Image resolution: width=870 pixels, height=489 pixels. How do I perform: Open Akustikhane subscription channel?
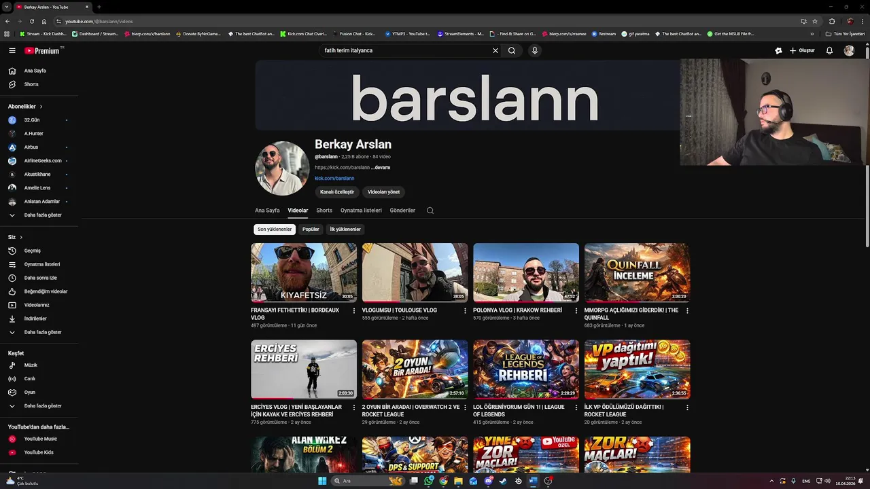point(39,175)
